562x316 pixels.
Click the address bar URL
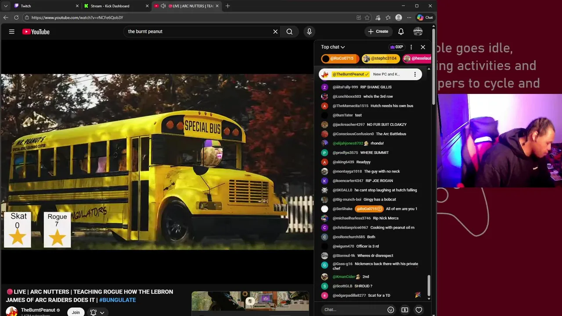coord(77,18)
